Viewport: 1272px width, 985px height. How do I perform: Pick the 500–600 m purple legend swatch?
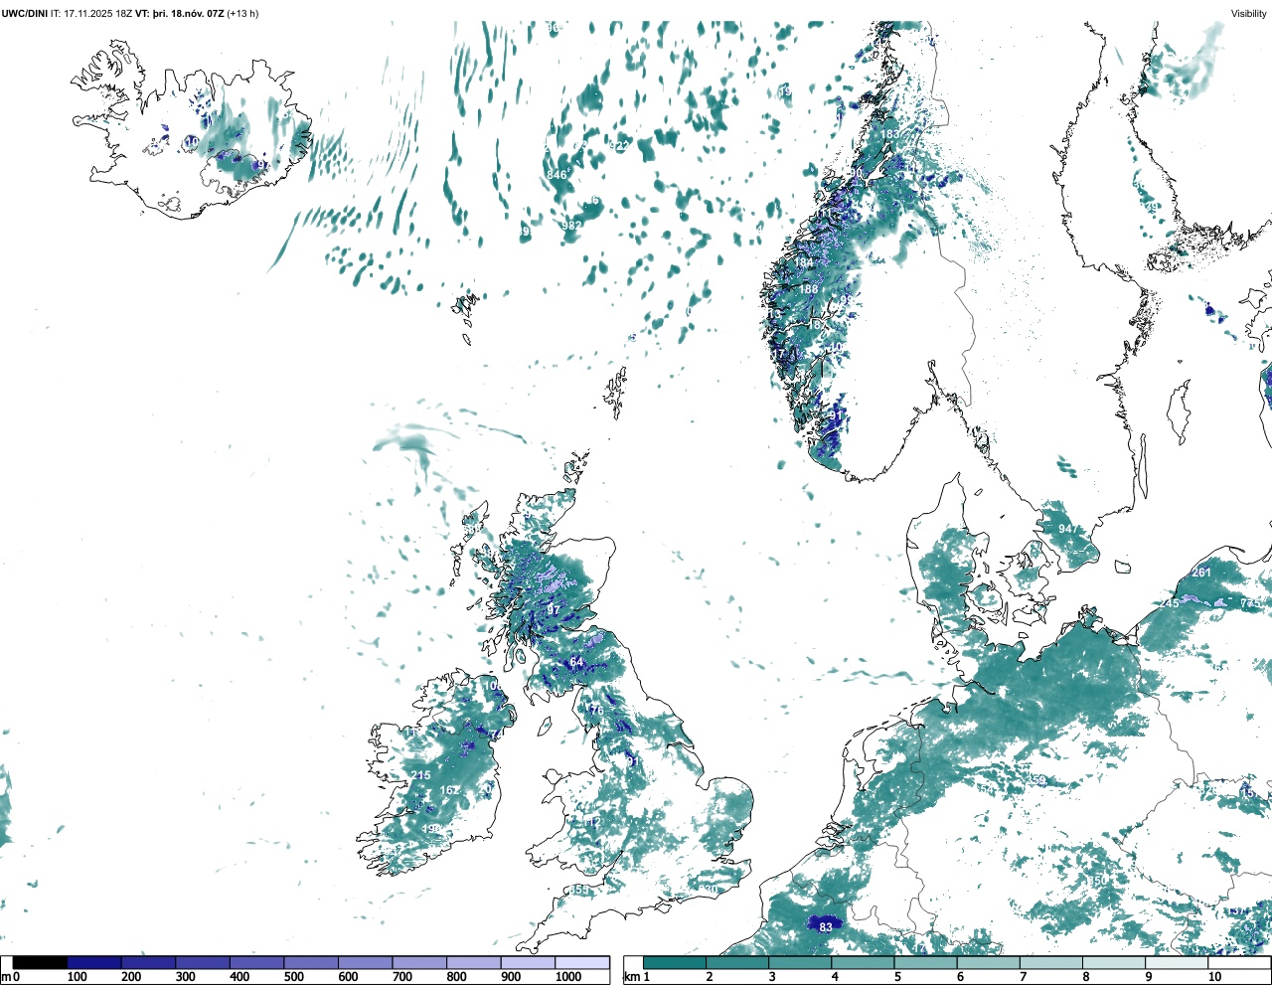point(311,962)
